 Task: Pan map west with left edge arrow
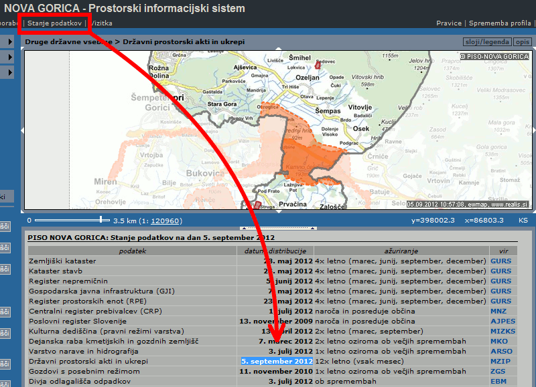click(22, 131)
